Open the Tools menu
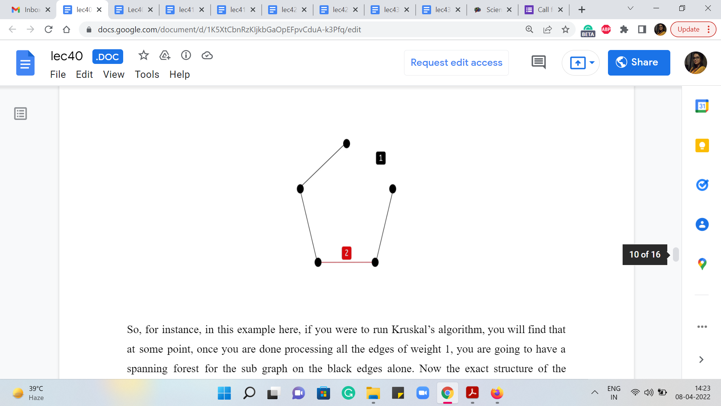 click(x=147, y=74)
